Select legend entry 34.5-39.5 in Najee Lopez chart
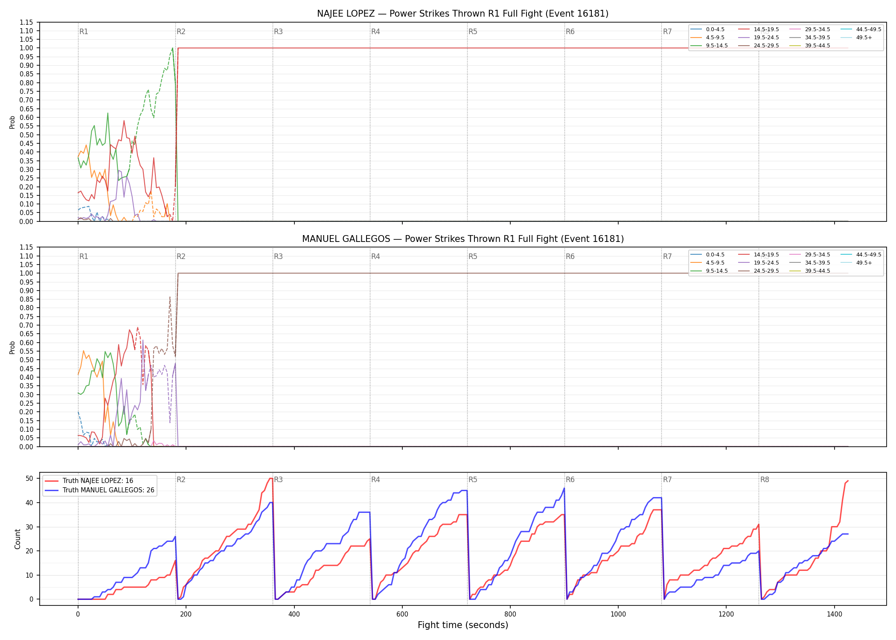The width and height of the screenshot is (896, 640). point(810,38)
